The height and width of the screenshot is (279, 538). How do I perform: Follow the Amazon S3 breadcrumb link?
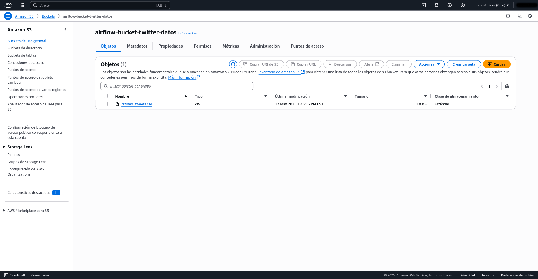tap(24, 16)
